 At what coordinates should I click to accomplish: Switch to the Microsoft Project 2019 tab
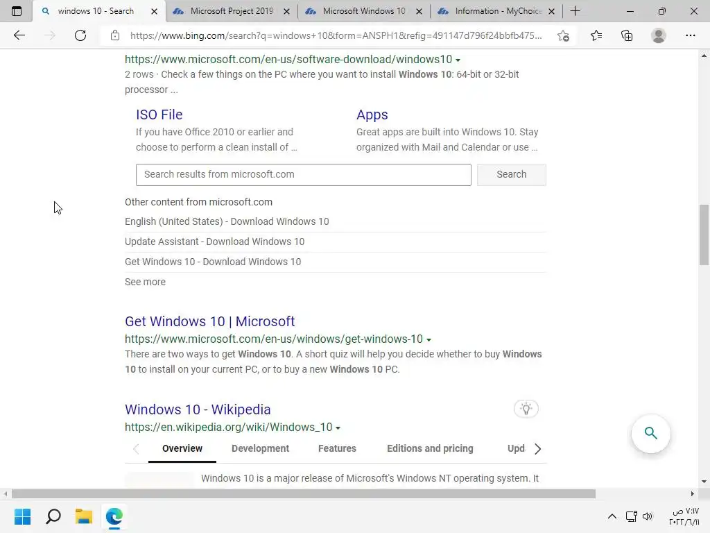tap(232, 11)
